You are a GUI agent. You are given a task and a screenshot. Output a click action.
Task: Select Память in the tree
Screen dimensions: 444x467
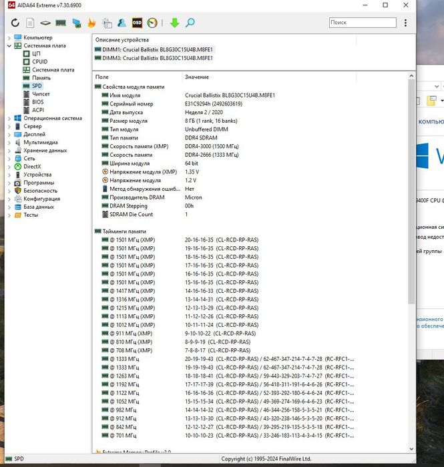click(x=41, y=78)
